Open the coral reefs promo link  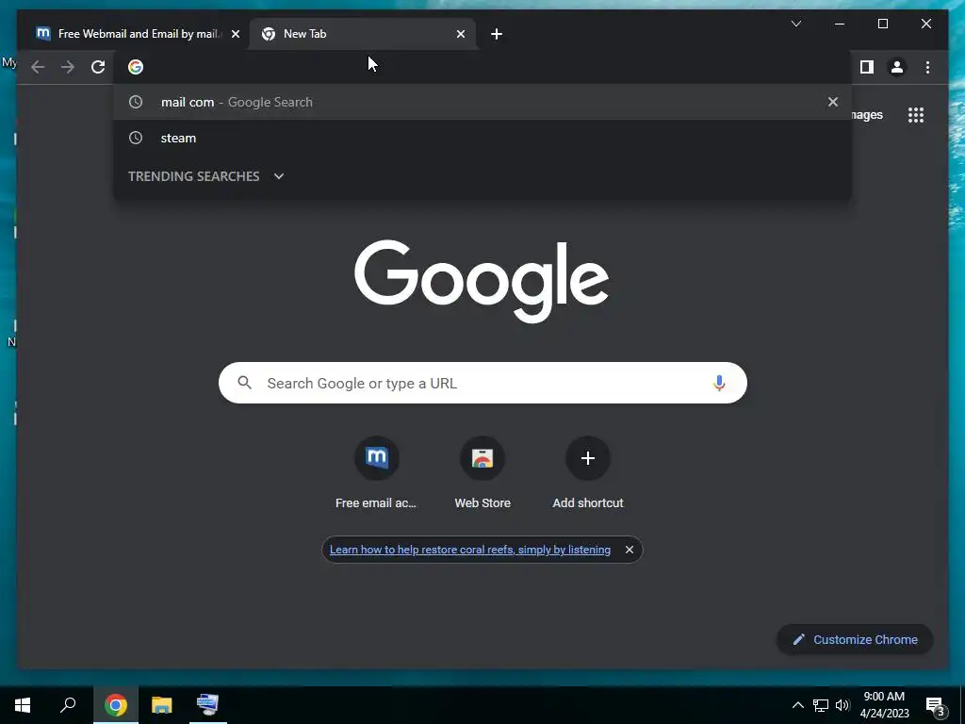pyautogui.click(x=470, y=550)
